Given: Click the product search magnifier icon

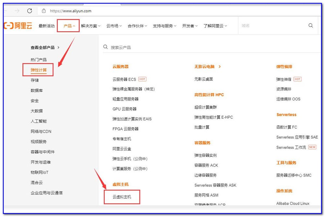Looking at the screenshot, I should 106,47.
